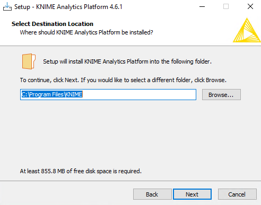Minimize the Setup window
Image resolution: width=261 pixels, height=205 pixels.
click(x=202, y=7)
